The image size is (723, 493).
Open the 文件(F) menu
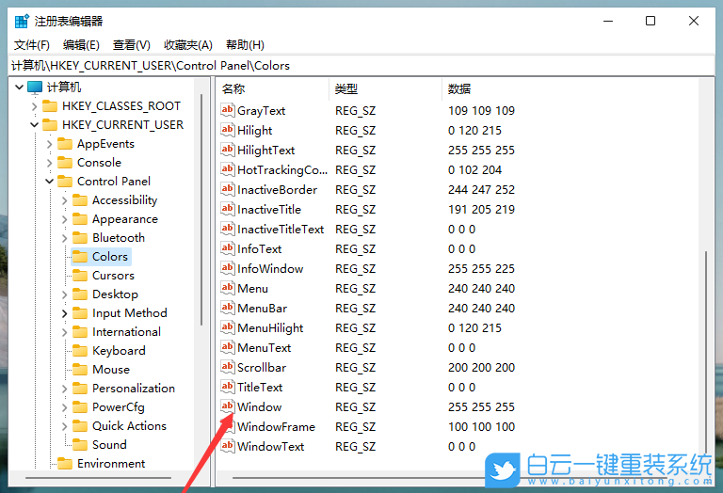point(32,45)
